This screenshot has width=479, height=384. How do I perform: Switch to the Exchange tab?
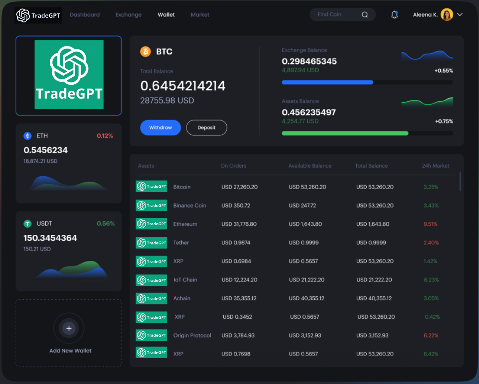pyautogui.click(x=128, y=15)
